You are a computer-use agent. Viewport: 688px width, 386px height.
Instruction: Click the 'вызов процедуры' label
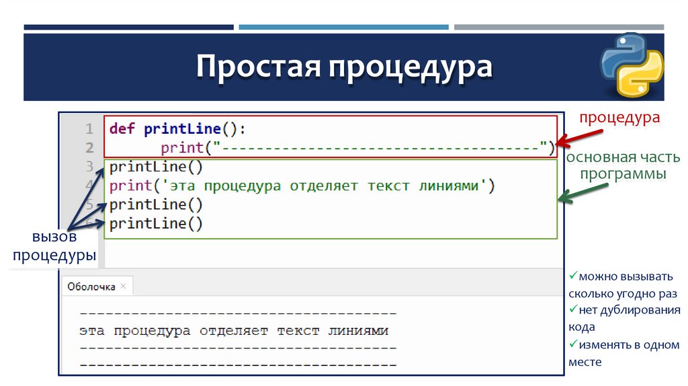[x=54, y=245]
